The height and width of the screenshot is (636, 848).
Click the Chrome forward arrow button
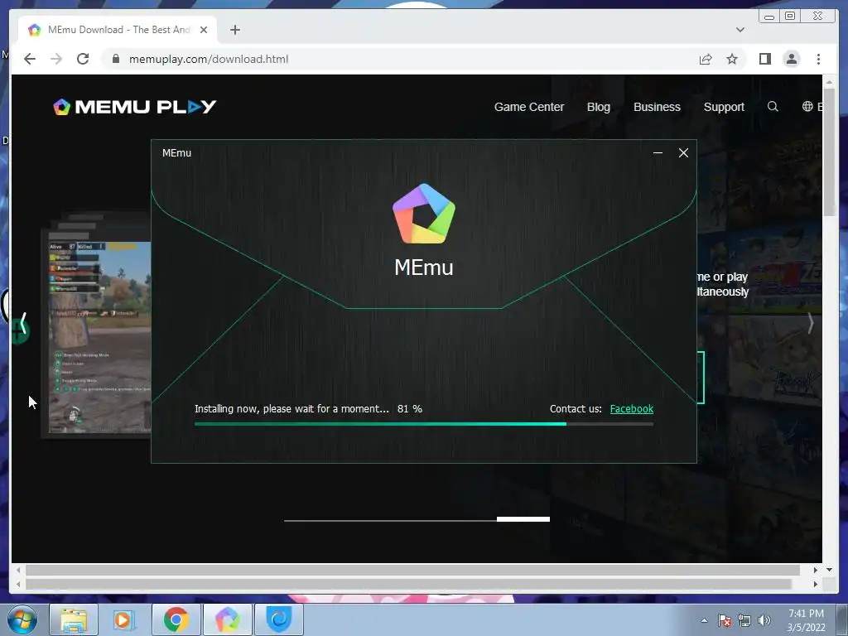[x=56, y=59]
